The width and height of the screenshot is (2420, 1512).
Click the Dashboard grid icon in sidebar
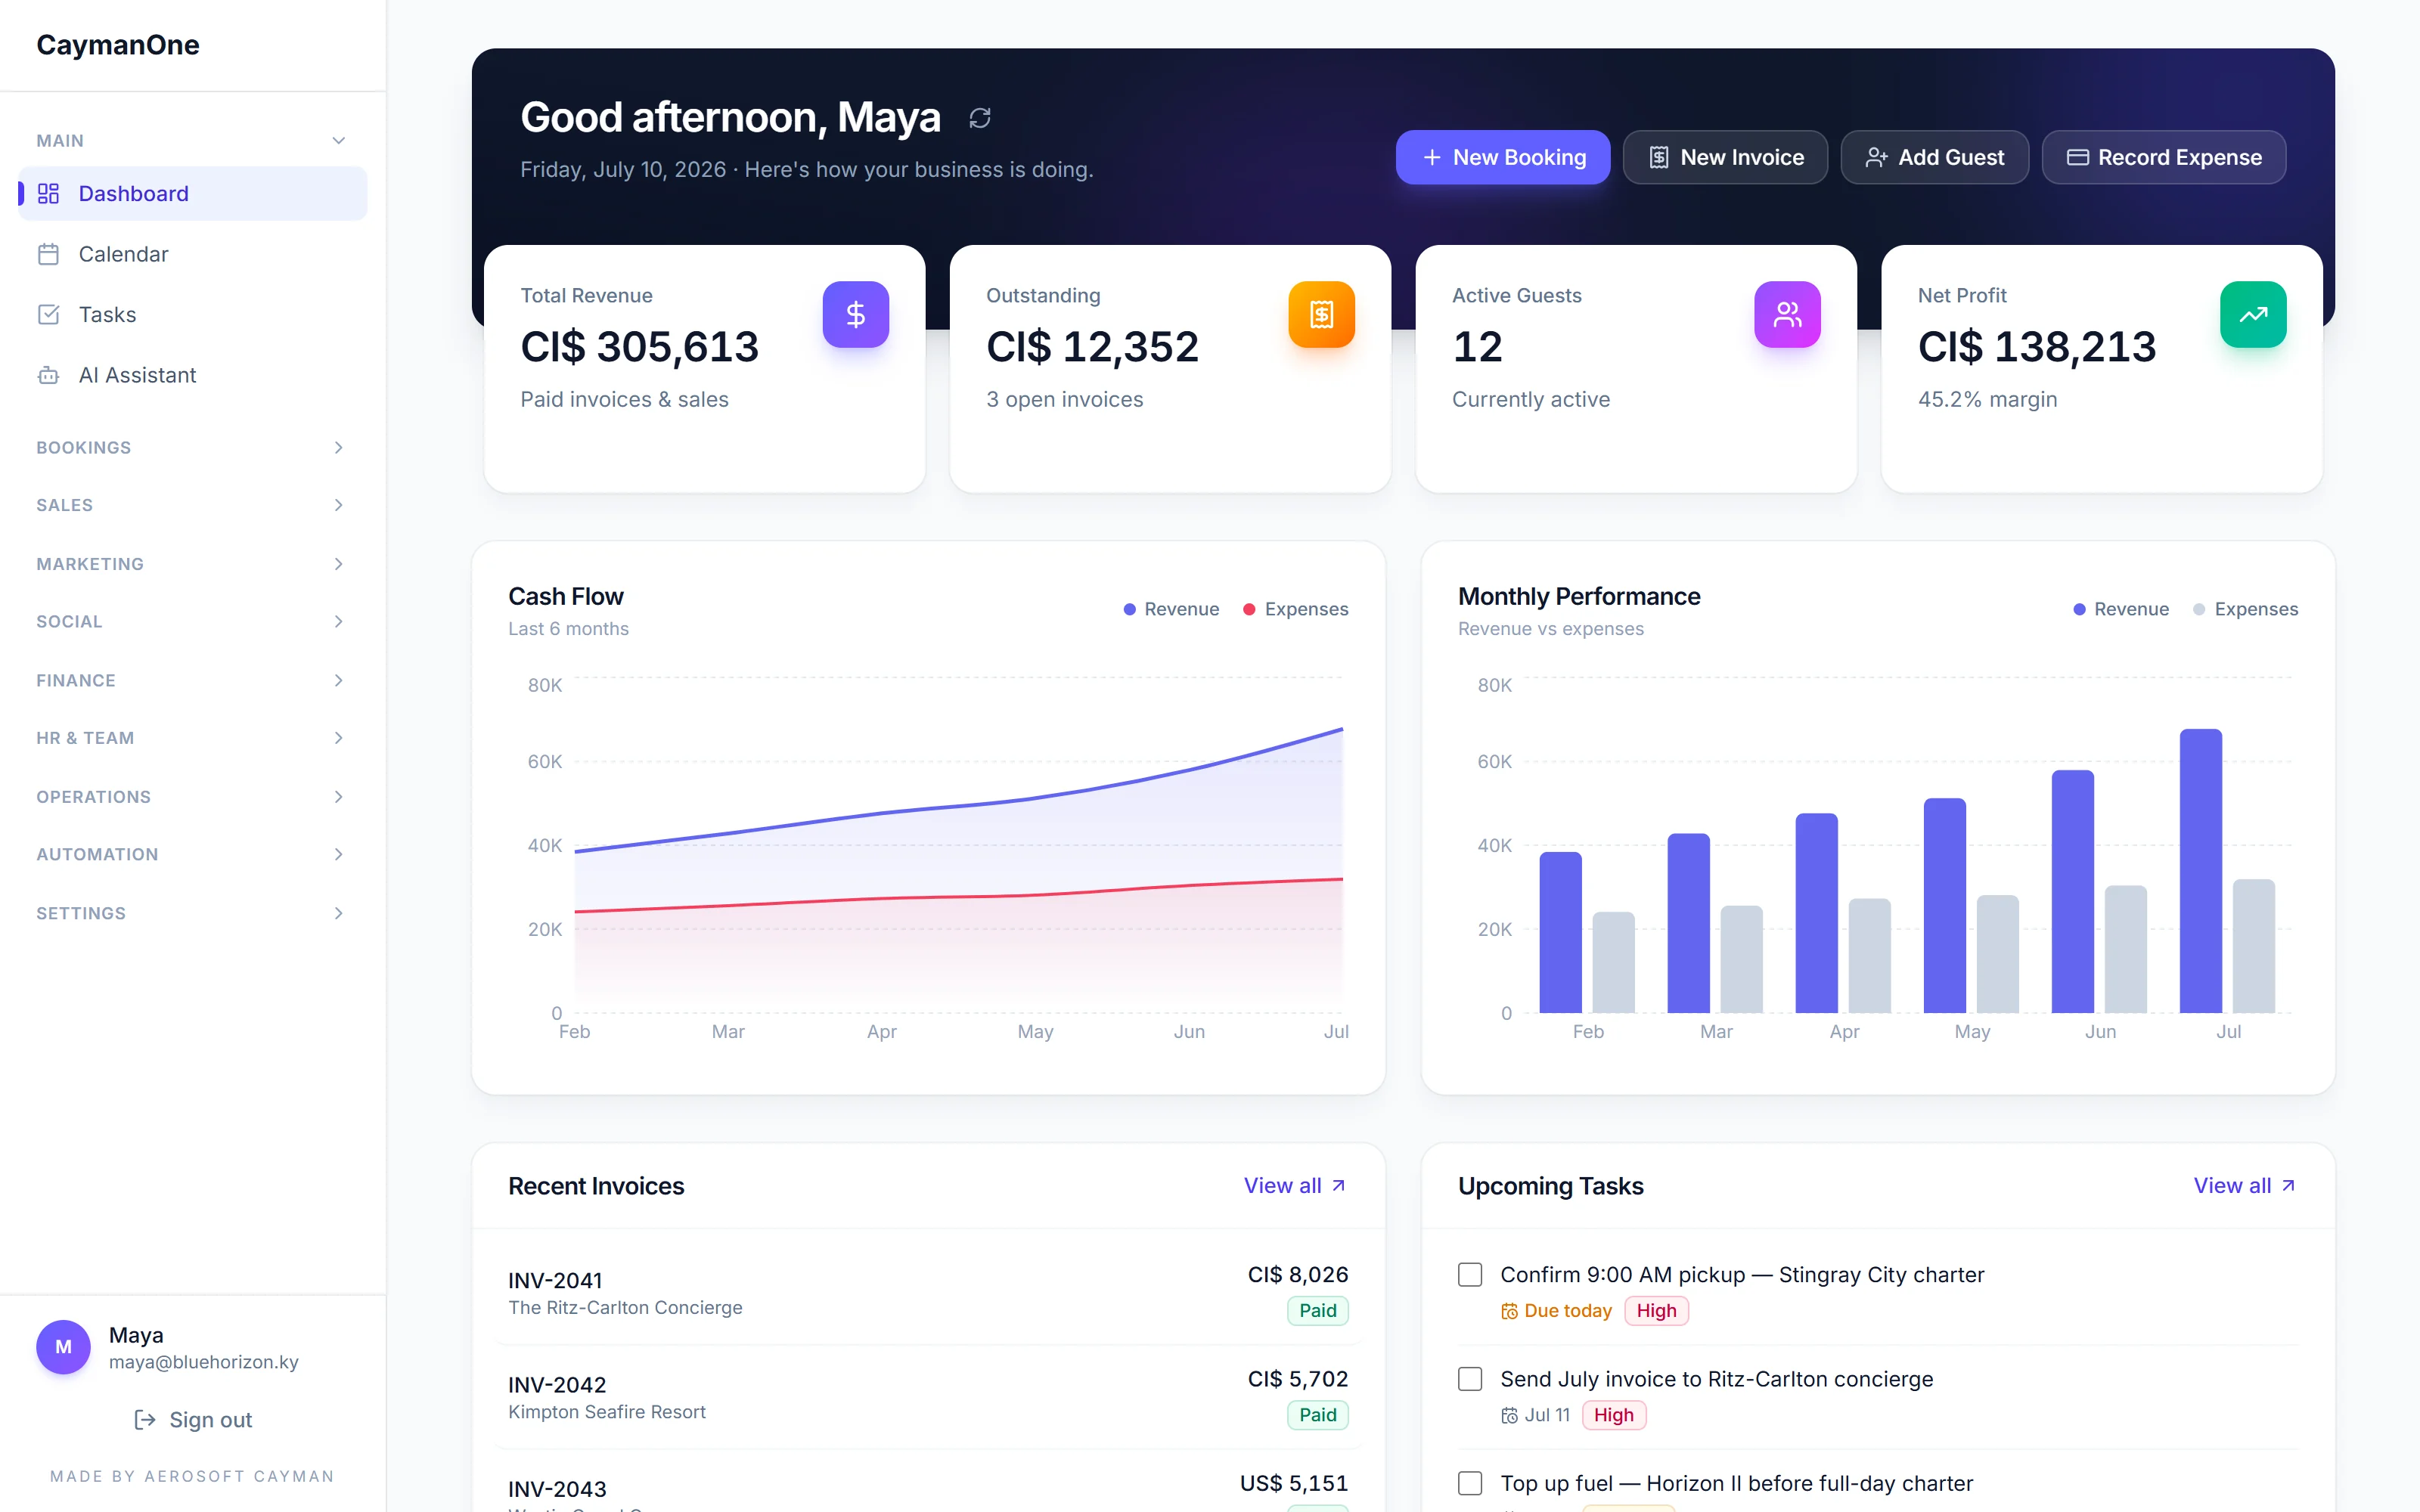48,193
